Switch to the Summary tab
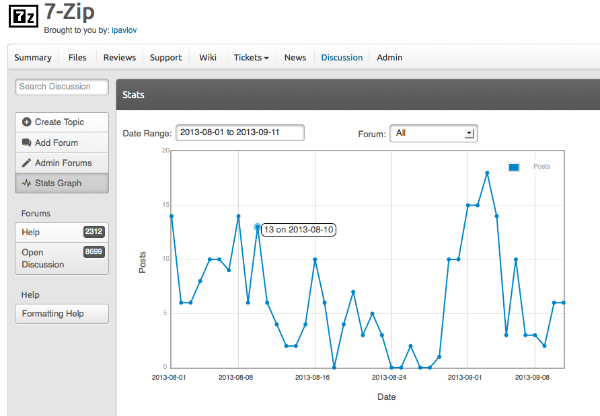Viewport: 600px width, 416px height. (33, 58)
